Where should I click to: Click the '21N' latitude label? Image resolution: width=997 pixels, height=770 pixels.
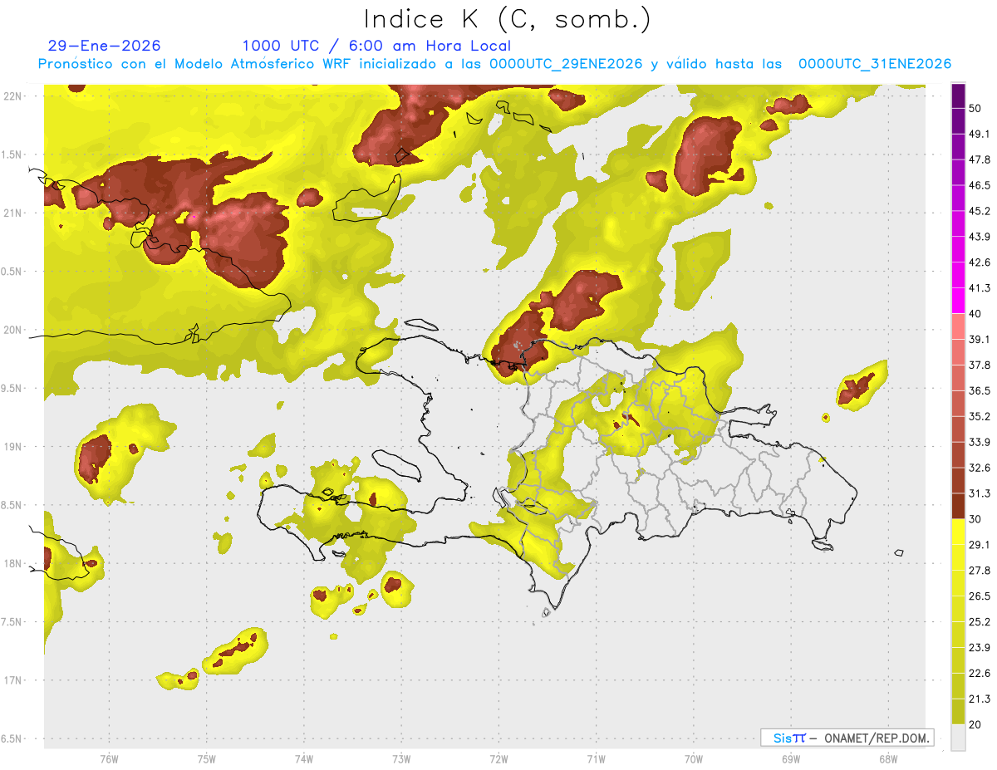[12, 213]
